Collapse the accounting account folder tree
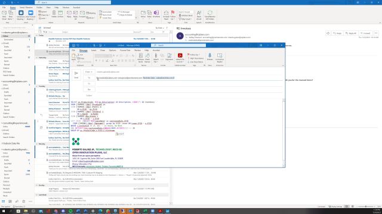 tap(2, 81)
